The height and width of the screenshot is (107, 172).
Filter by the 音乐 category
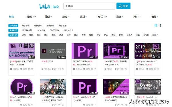(46, 35)
